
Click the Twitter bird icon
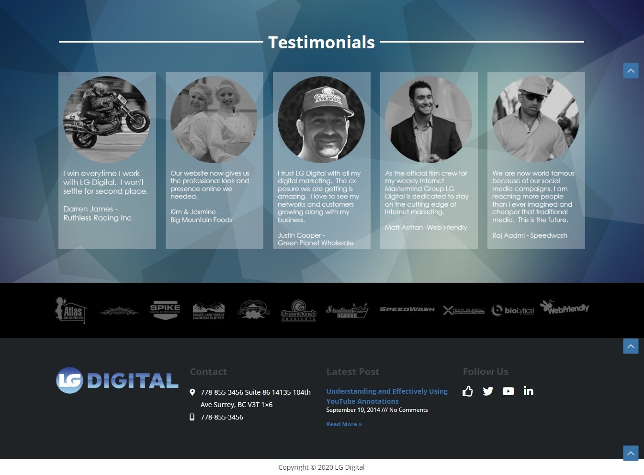pos(488,391)
